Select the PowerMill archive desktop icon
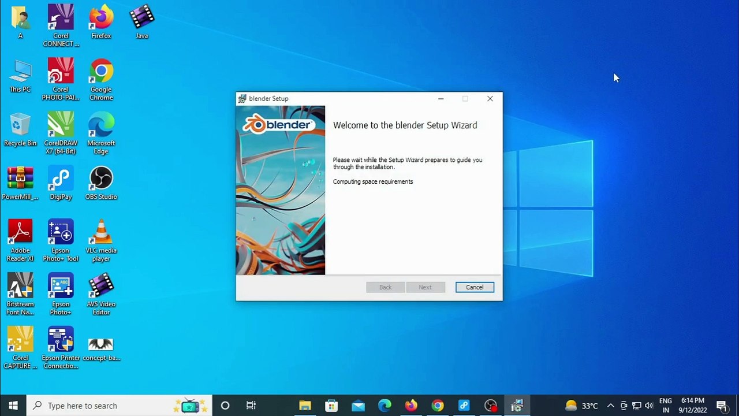Screen dimensions: 739x416 point(20,183)
